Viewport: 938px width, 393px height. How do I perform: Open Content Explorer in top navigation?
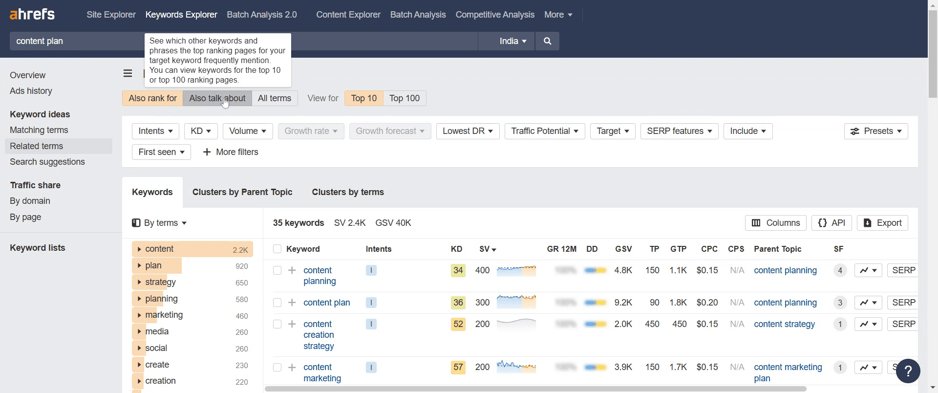point(348,15)
